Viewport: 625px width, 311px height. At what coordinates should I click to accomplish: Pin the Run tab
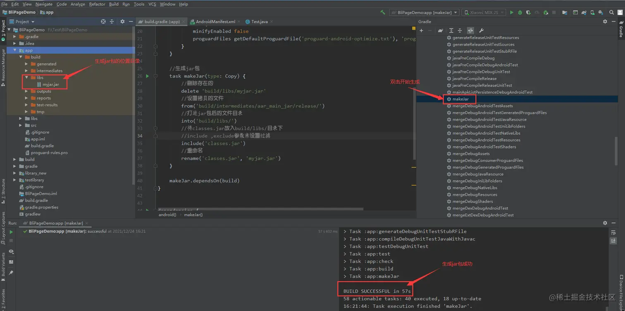(x=11, y=273)
